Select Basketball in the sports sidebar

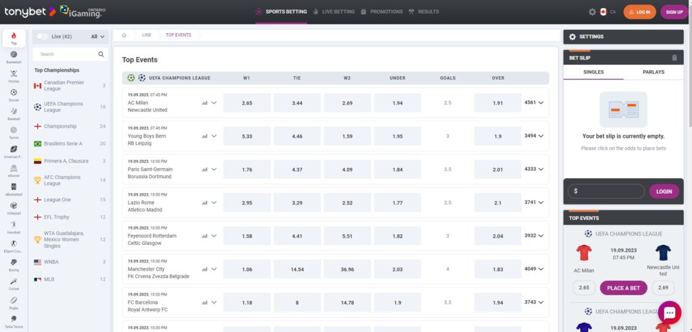point(14,57)
